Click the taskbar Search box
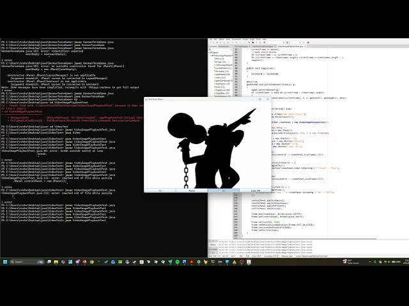The image size is (409, 306). pyautogui.click(x=27, y=262)
